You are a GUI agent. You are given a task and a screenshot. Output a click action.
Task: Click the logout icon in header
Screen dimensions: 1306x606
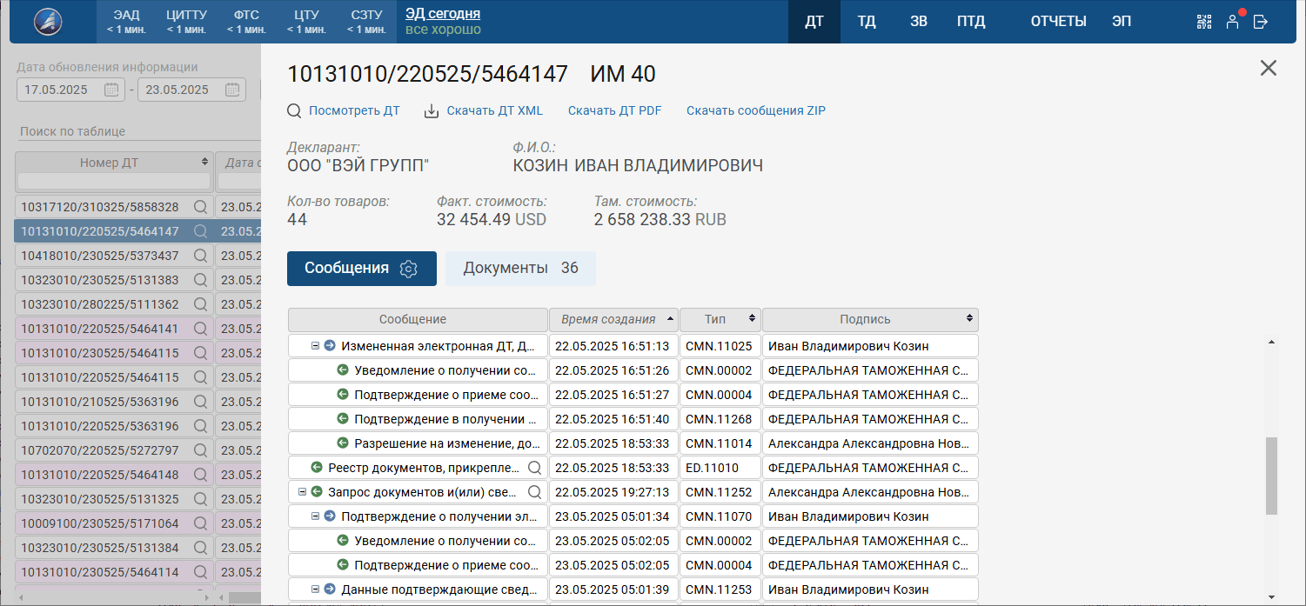[1260, 22]
